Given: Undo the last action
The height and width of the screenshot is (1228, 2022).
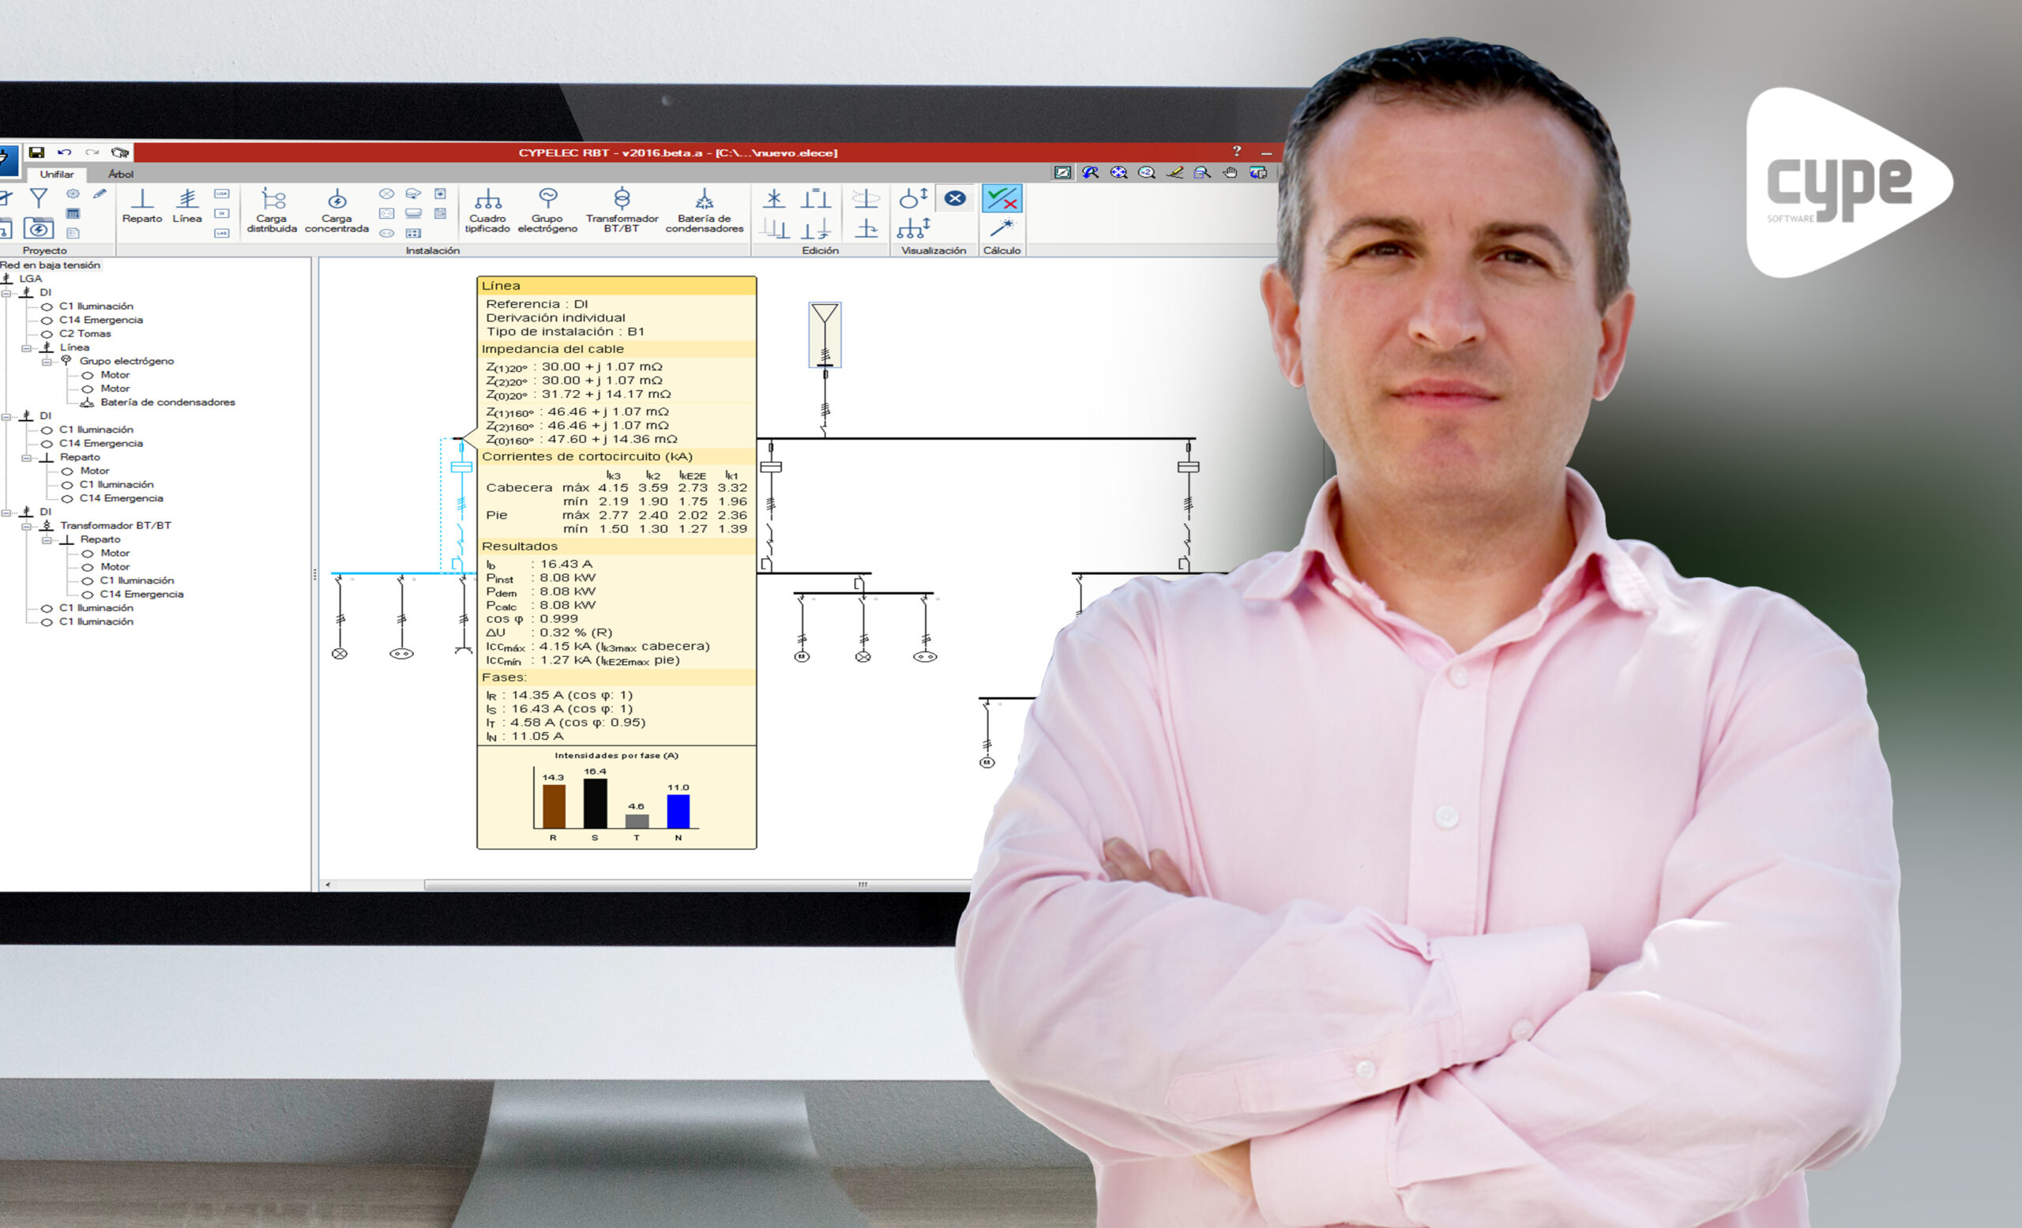Looking at the screenshot, I should pyautogui.click(x=65, y=152).
